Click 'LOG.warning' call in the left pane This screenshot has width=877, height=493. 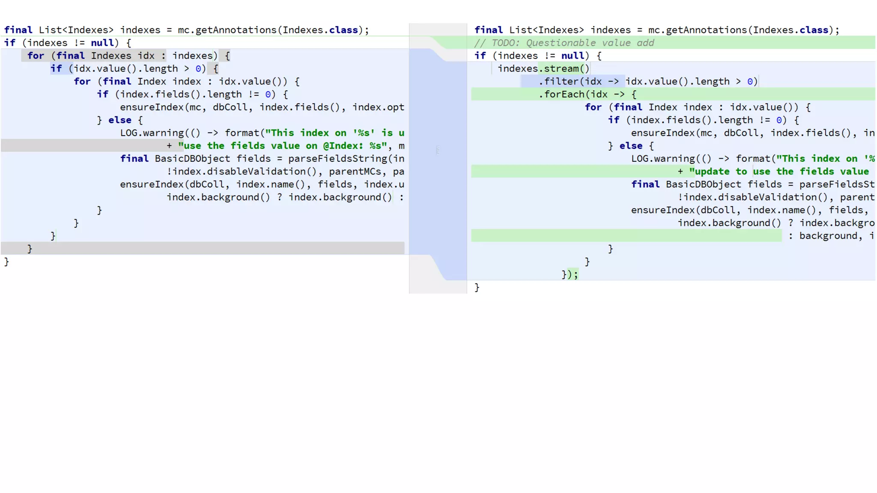click(x=152, y=133)
